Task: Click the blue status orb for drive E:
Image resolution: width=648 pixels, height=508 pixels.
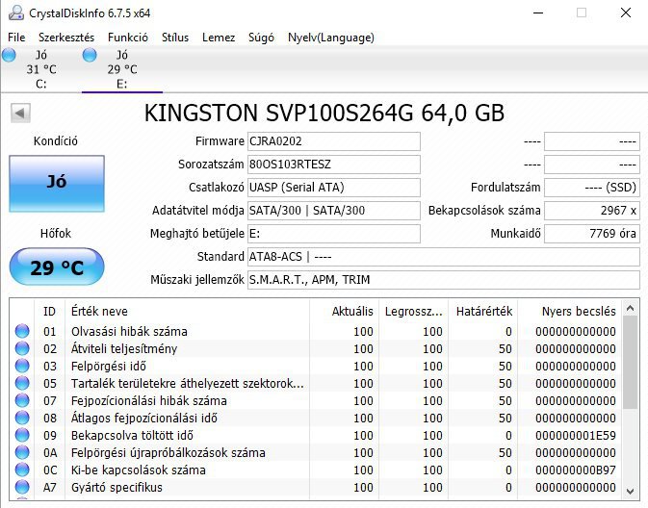Action: pyautogui.click(x=90, y=55)
